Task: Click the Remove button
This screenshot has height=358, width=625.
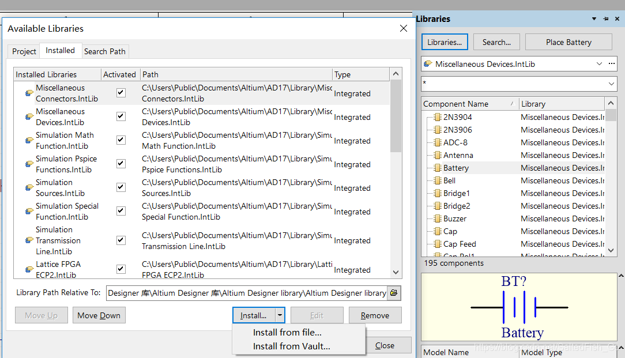Action: (375, 315)
